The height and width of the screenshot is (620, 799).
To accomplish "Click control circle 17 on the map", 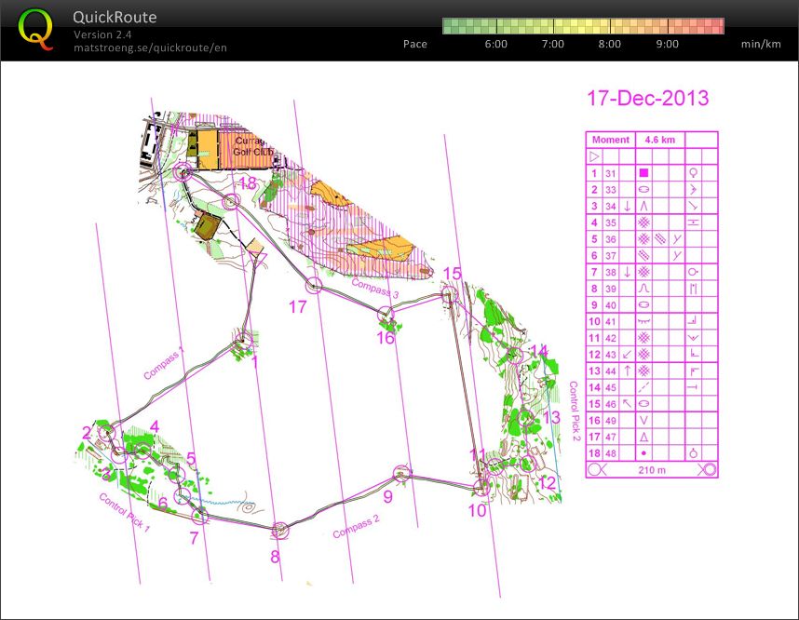I will [315, 285].
